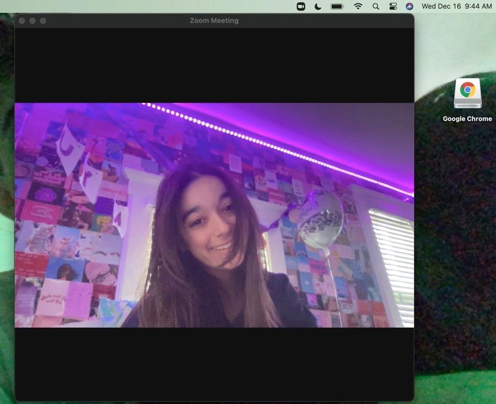Image resolution: width=496 pixels, height=404 pixels.
Task: Toggle the Do Not Disturb moon icon
Action: click(x=318, y=6)
